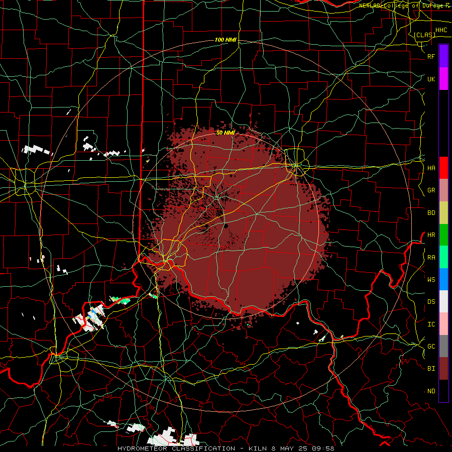Click the red HA legend color swatch
This screenshot has width=452, height=452.
pos(443,168)
